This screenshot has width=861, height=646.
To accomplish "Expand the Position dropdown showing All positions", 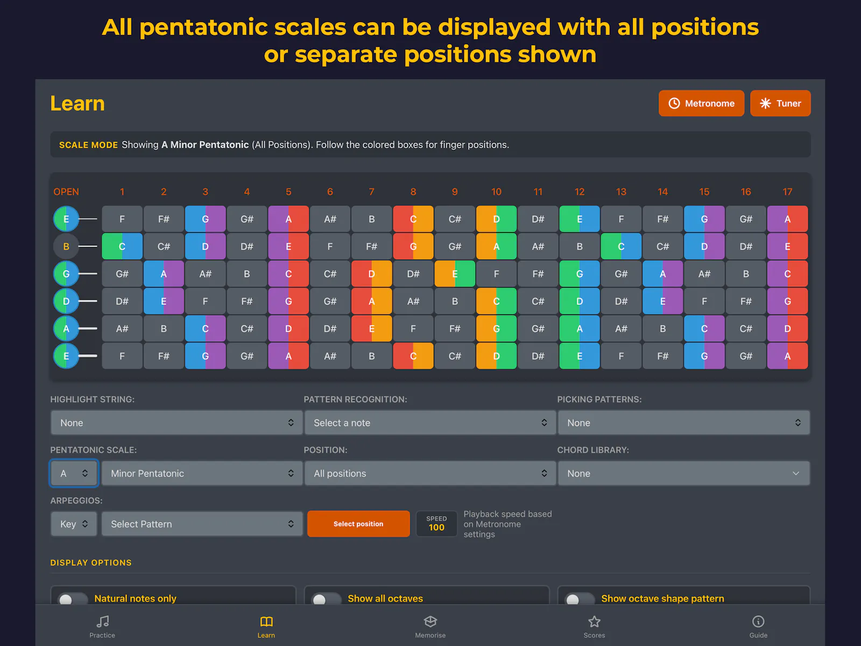I will pos(430,473).
